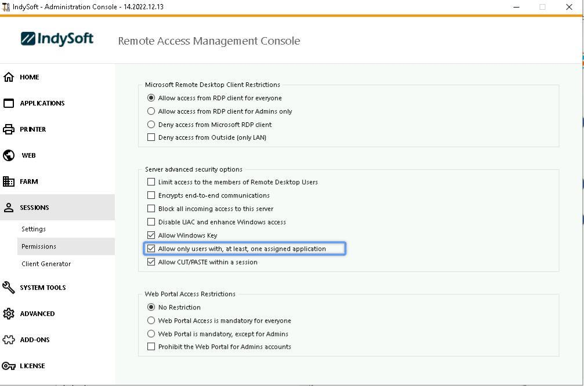
Task: Toggle Allow only users with one assigned application
Action: pyautogui.click(x=151, y=249)
